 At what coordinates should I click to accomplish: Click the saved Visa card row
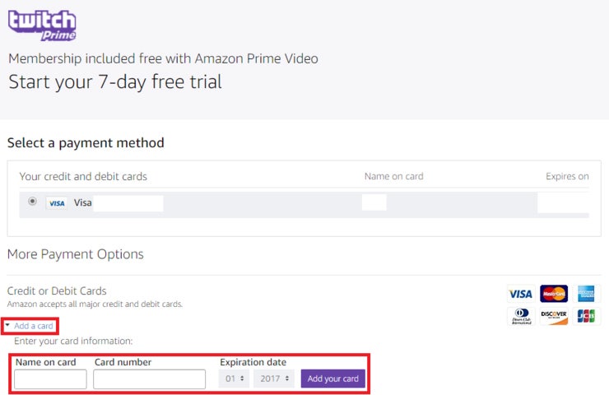pyautogui.click(x=304, y=204)
